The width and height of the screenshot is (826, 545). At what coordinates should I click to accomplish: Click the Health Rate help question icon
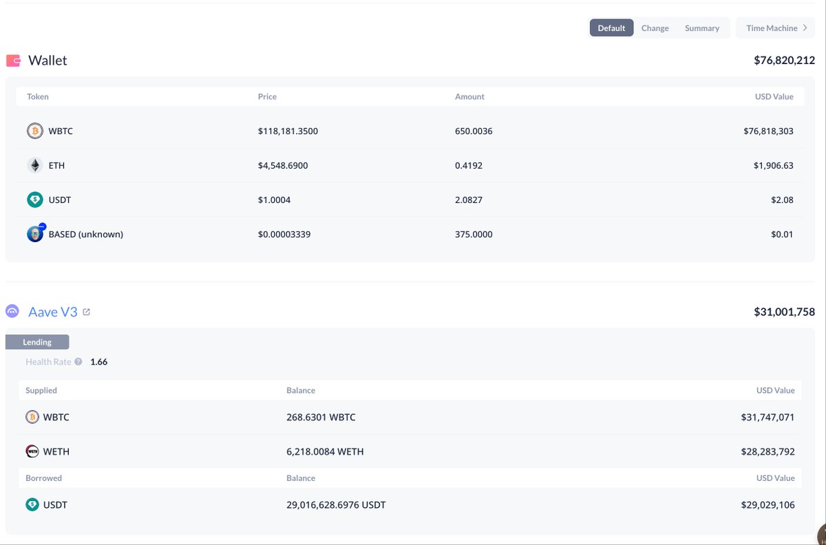click(x=78, y=362)
